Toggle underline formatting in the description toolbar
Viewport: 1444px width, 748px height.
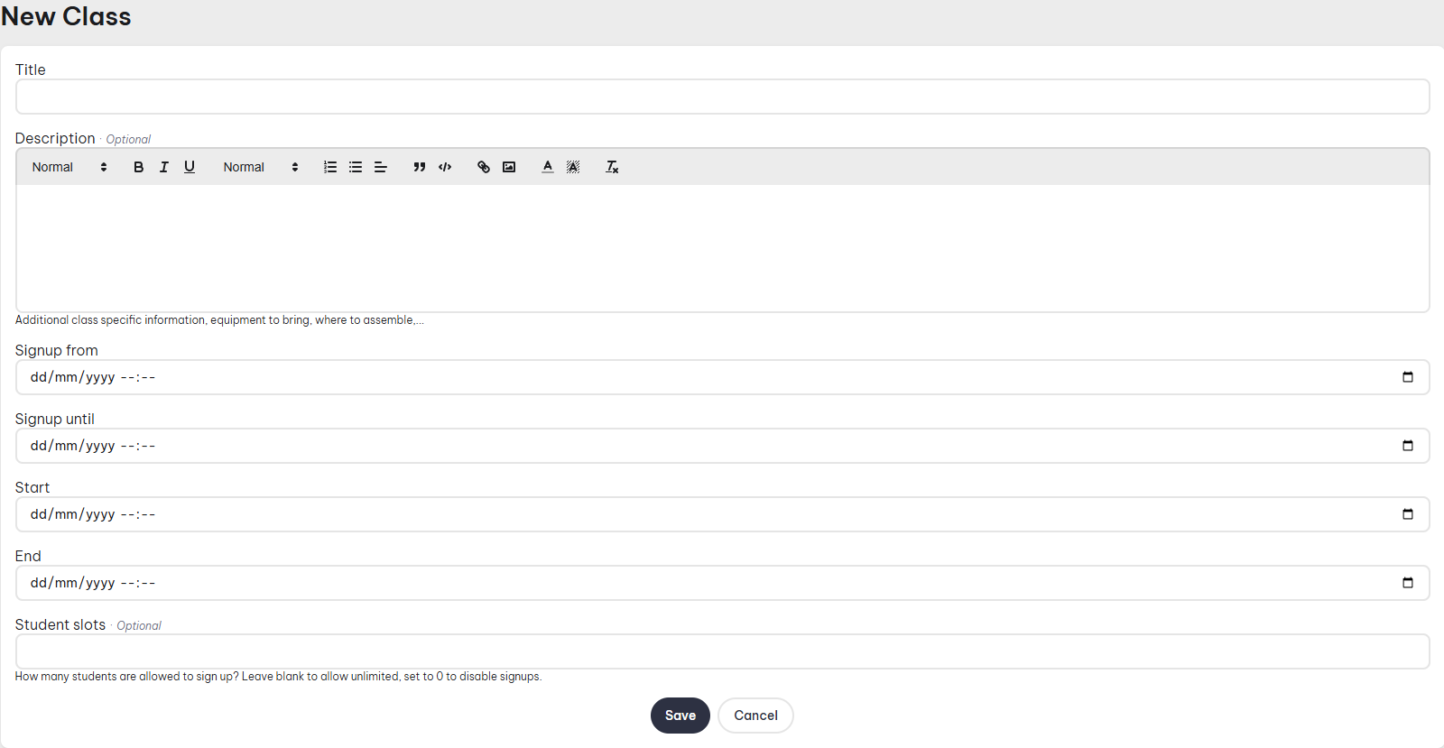pyautogui.click(x=190, y=167)
